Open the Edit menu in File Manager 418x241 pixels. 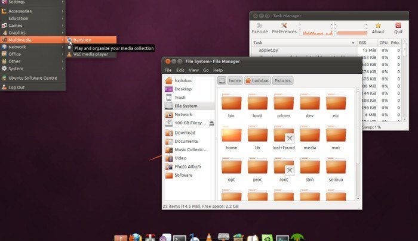click(180, 70)
